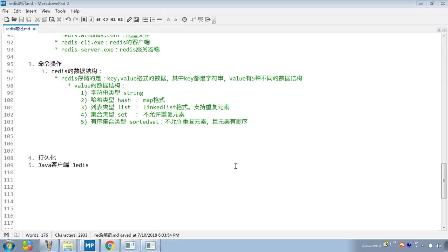
Task: Open a file with the folder icon
Action: click(14, 20)
